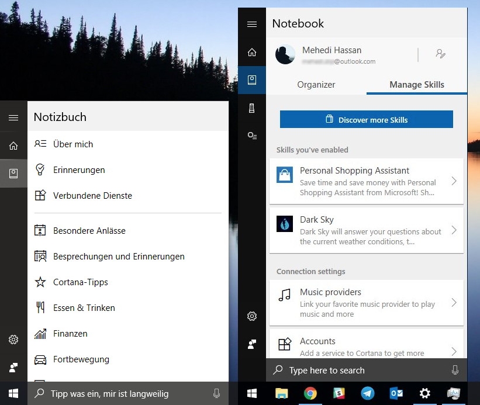This screenshot has width=480, height=405.
Task: Open Fortbewegung entry
Action: [128, 359]
